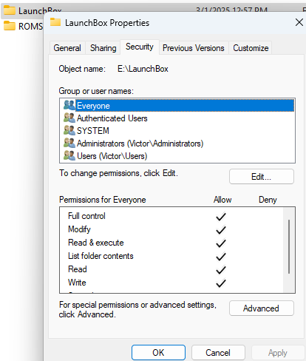306x361 pixels.
Task: Click the Modify permission label
Action: pyautogui.click(x=79, y=229)
